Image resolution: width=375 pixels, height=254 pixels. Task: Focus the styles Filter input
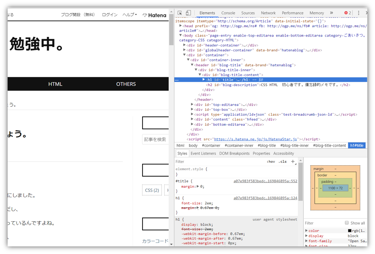220,161
